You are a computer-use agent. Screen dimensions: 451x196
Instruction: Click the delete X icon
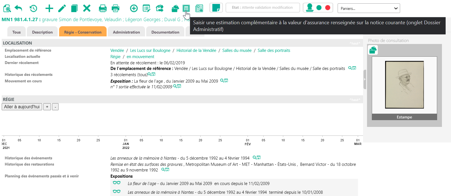[x=87, y=8]
